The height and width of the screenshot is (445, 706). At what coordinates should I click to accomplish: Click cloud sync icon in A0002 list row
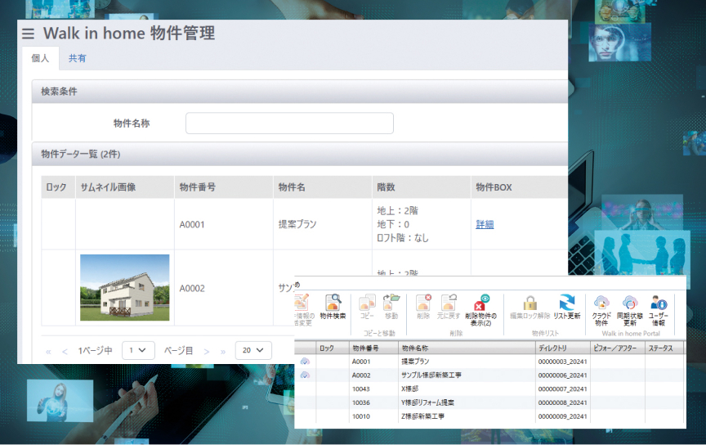[305, 375]
